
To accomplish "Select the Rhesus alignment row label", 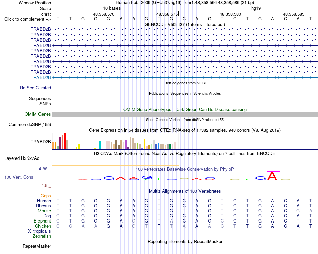I will click(44, 206).
